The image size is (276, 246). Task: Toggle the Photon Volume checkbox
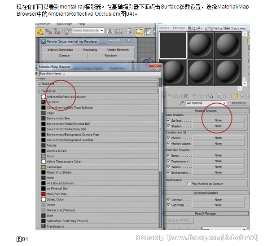168,144
